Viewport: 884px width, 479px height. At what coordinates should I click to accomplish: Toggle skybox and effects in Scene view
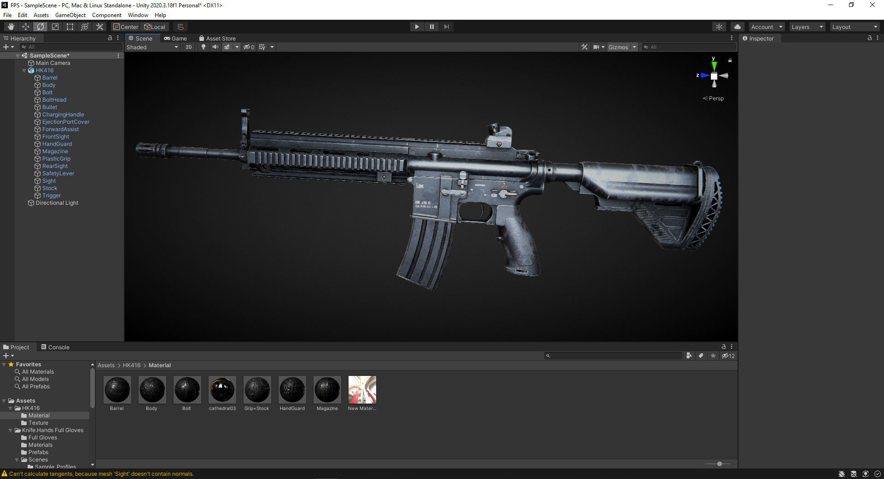227,47
